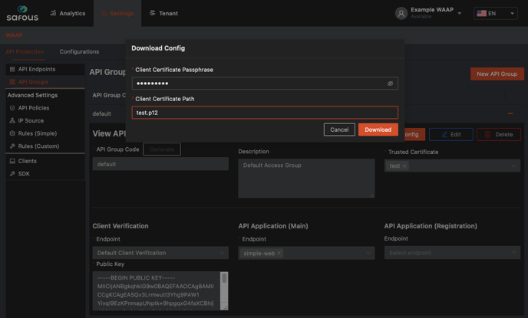Click the API Endpoints grid icon
The width and height of the screenshot is (528, 318).
pos(12,69)
